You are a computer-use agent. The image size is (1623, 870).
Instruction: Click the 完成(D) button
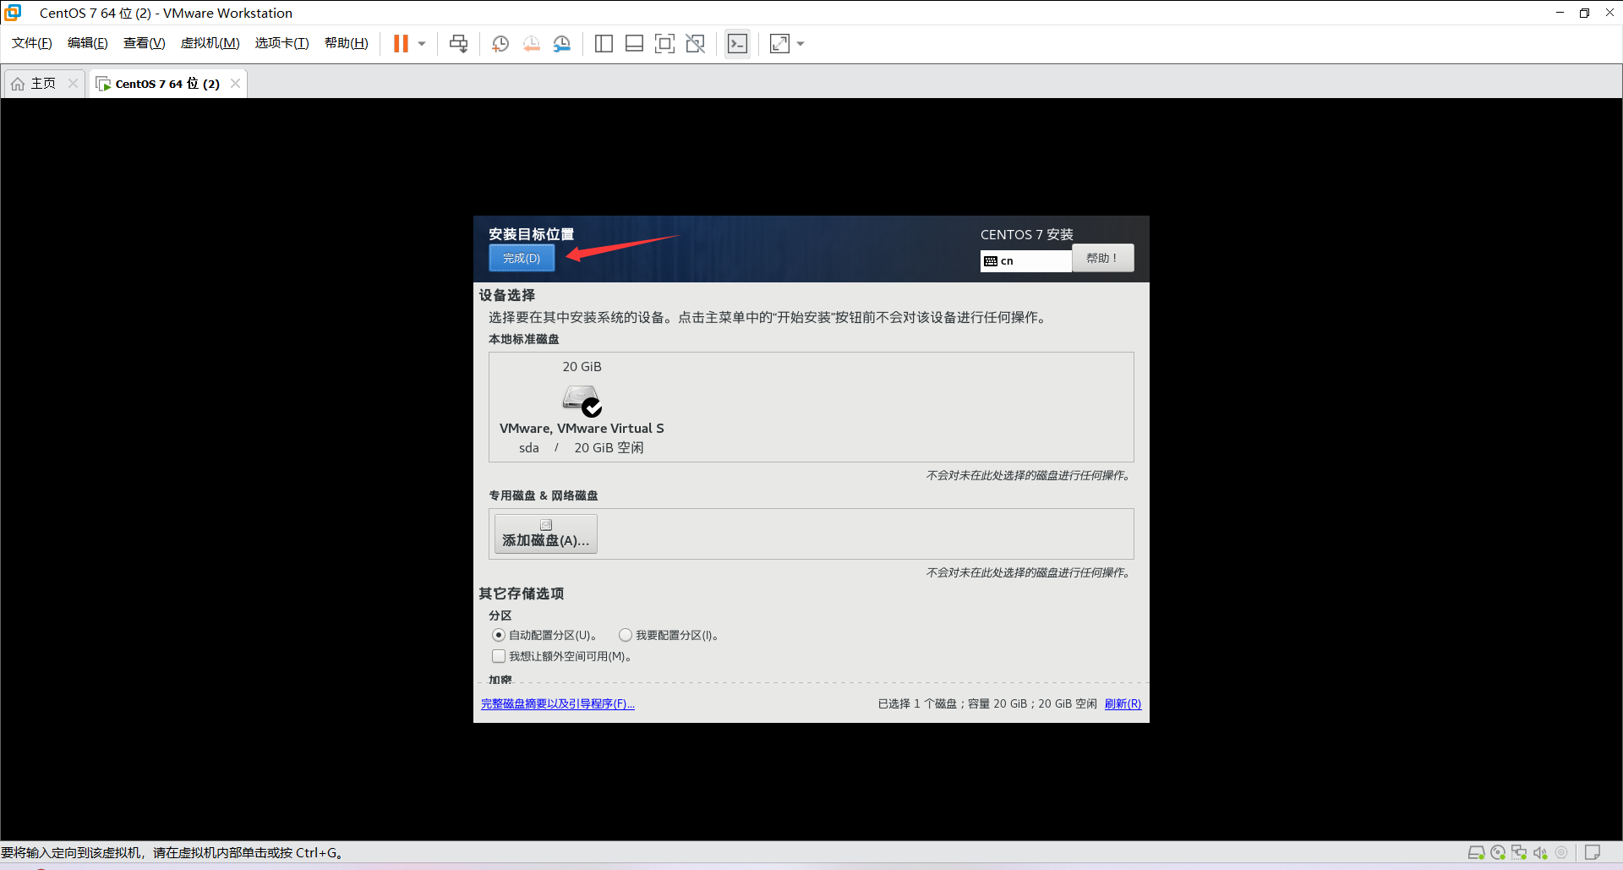pyautogui.click(x=522, y=258)
